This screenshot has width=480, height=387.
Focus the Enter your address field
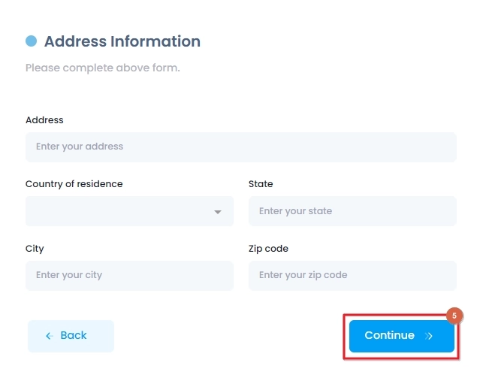pyautogui.click(x=241, y=147)
